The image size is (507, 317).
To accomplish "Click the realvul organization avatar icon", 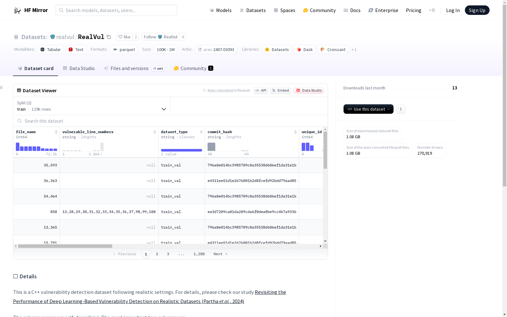I will point(53,37).
